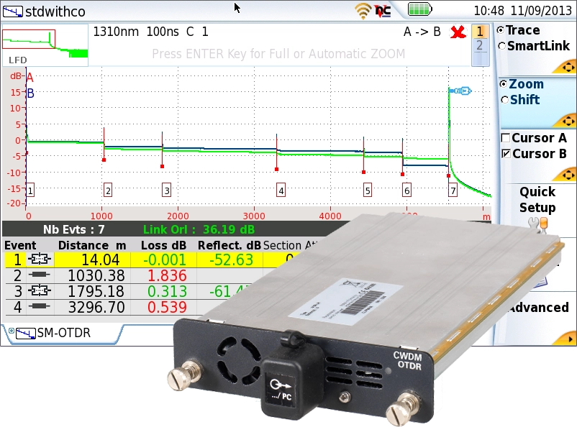Click the LFD trace overview thumbnail
The image size is (577, 427).
(x=45, y=45)
